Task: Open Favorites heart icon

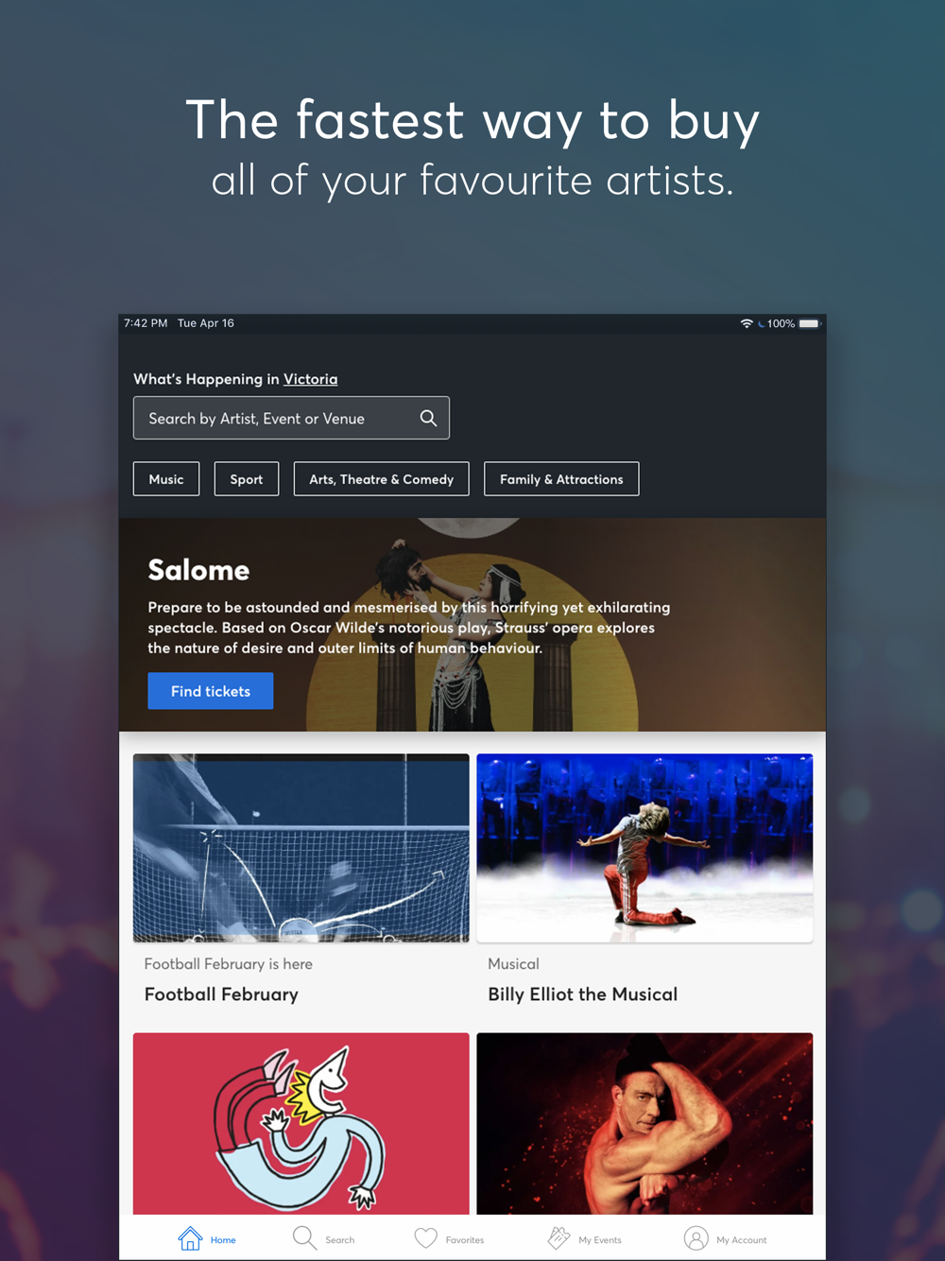Action: pyautogui.click(x=426, y=1238)
